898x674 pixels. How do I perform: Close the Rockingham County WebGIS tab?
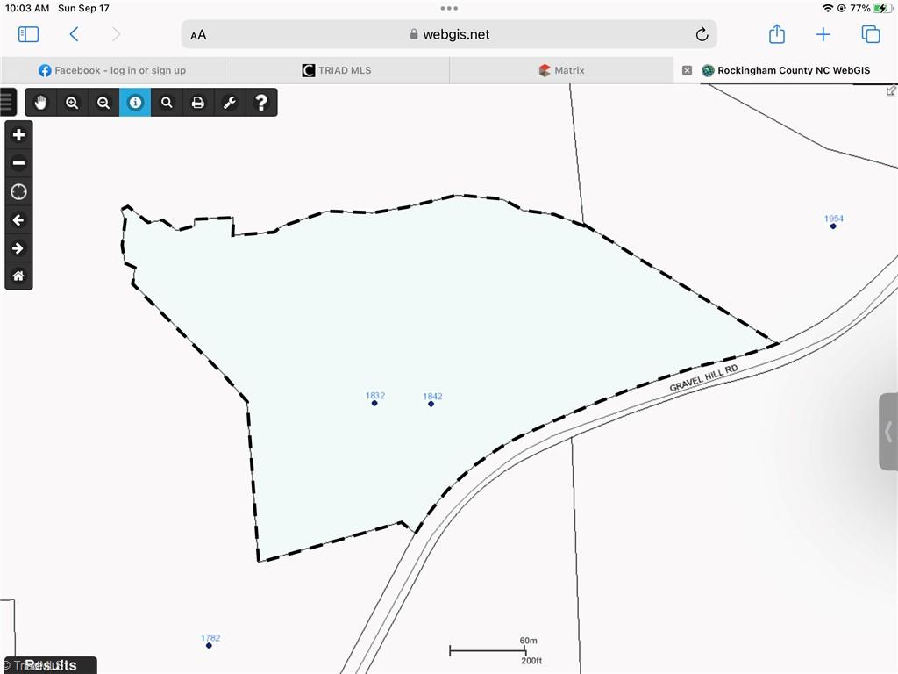(x=688, y=70)
